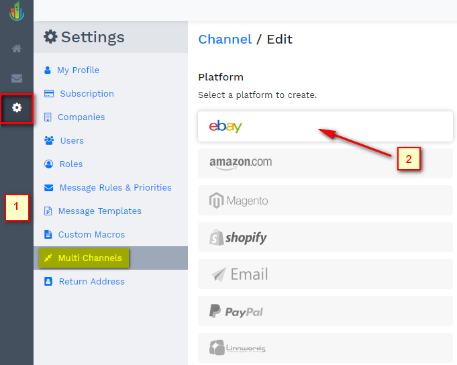Choose the Amazon.com platform
The image size is (457, 365).
pos(325,164)
